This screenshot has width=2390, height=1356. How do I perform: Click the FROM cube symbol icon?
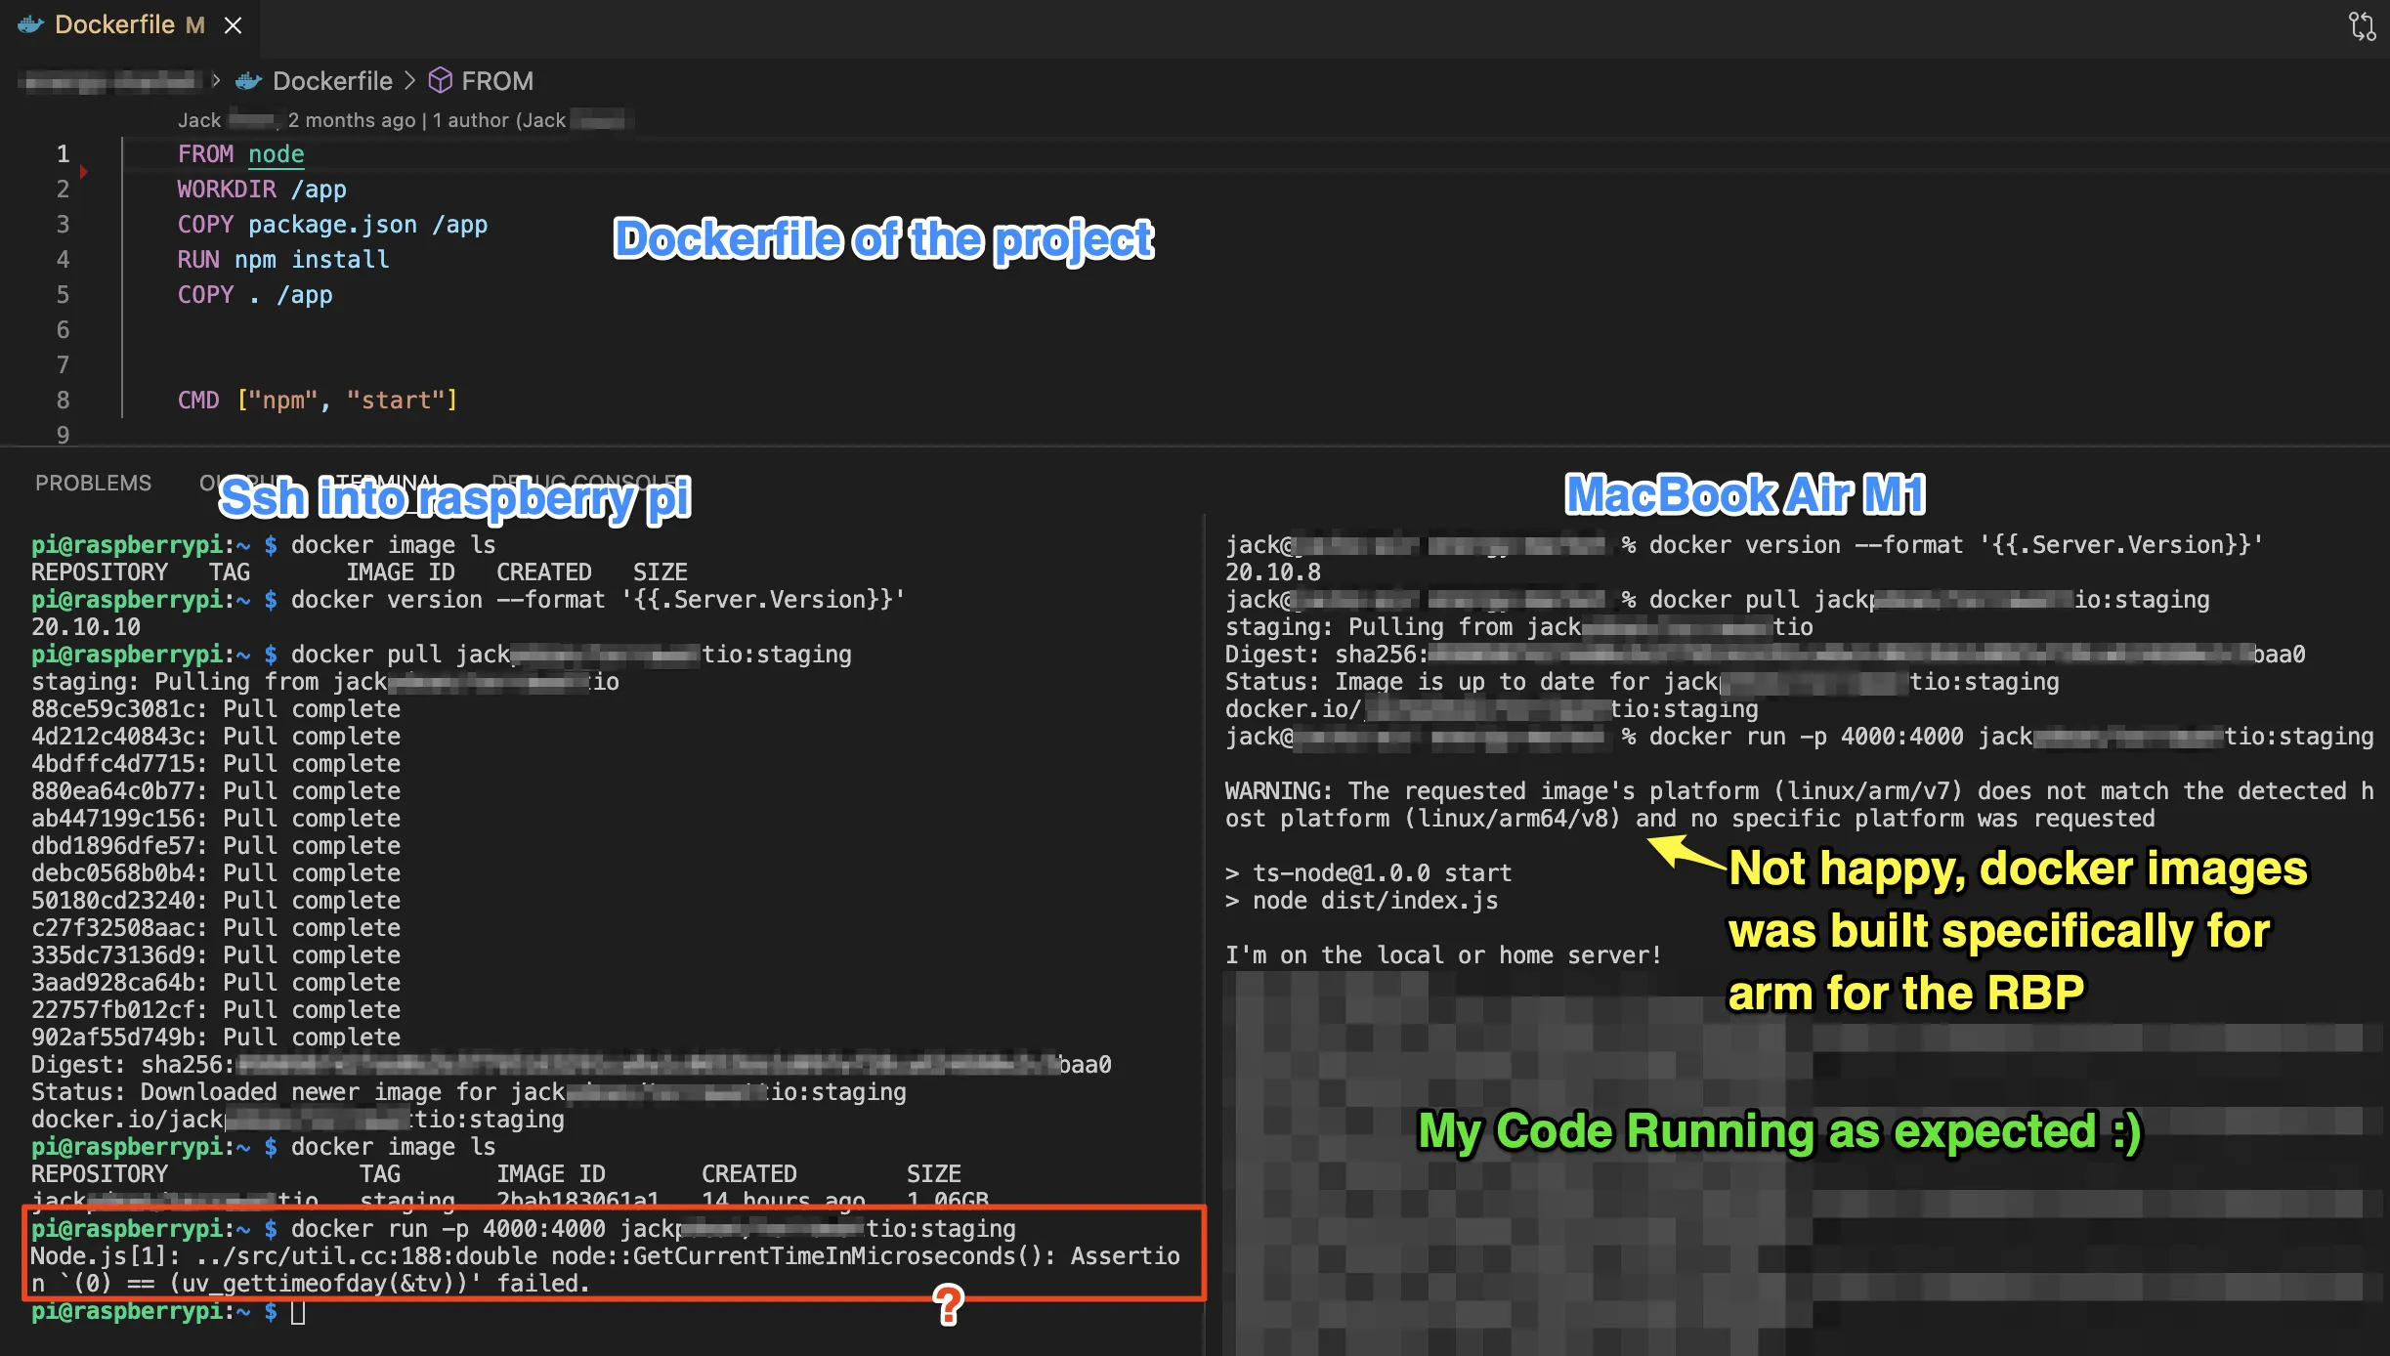pyautogui.click(x=441, y=80)
